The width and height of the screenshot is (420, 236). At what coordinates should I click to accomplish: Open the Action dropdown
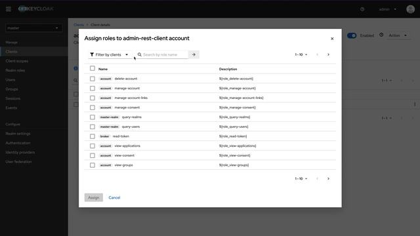pyautogui.click(x=398, y=35)
